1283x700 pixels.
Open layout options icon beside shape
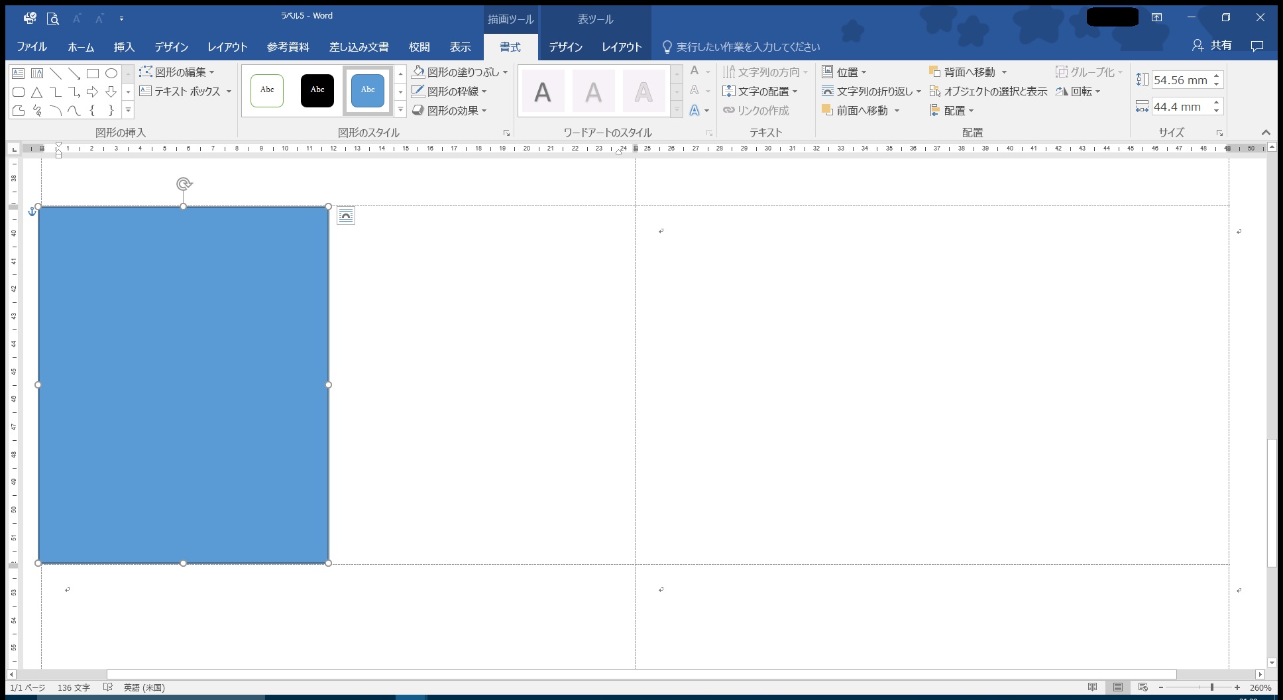coord(346,216)
